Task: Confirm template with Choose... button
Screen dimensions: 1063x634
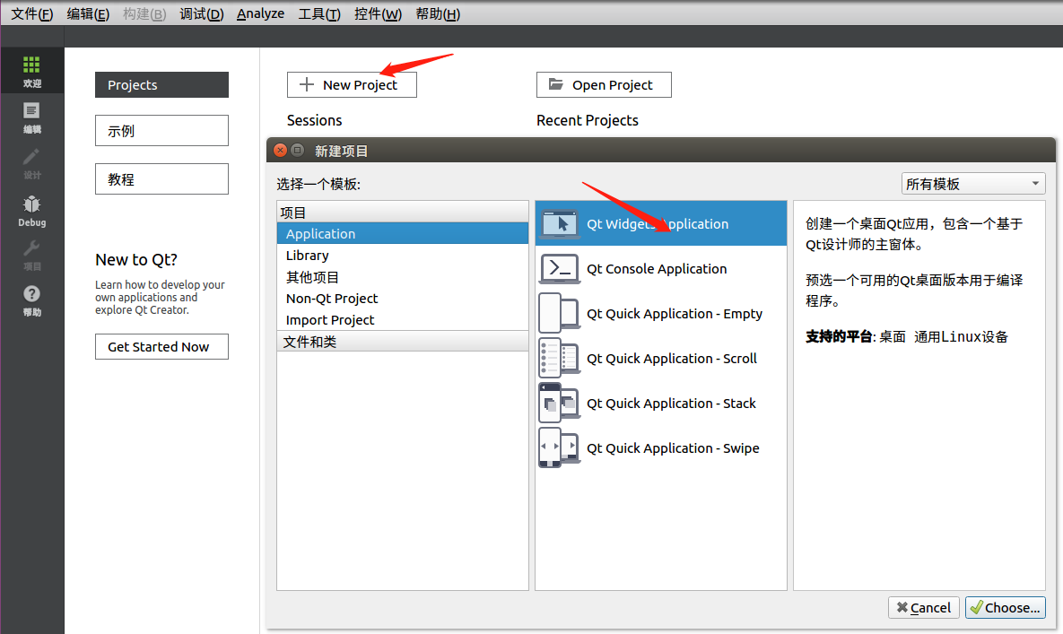Action: tap(1006, 608)
